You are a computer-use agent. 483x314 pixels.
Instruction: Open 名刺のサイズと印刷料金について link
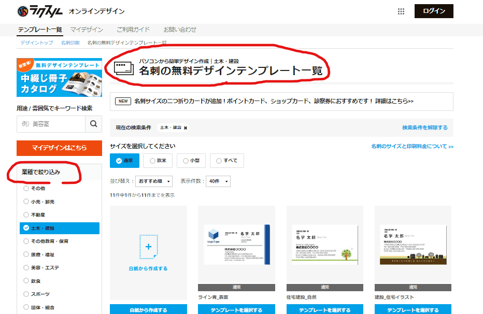[x=412, y=146]
